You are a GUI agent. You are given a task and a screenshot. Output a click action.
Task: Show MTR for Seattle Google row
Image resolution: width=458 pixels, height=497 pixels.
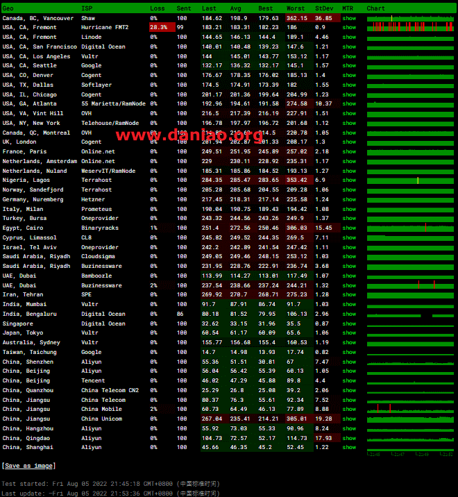click(x=349, y=66)
